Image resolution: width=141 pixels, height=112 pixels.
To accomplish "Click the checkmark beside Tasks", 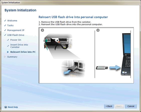I will [5, 25].
